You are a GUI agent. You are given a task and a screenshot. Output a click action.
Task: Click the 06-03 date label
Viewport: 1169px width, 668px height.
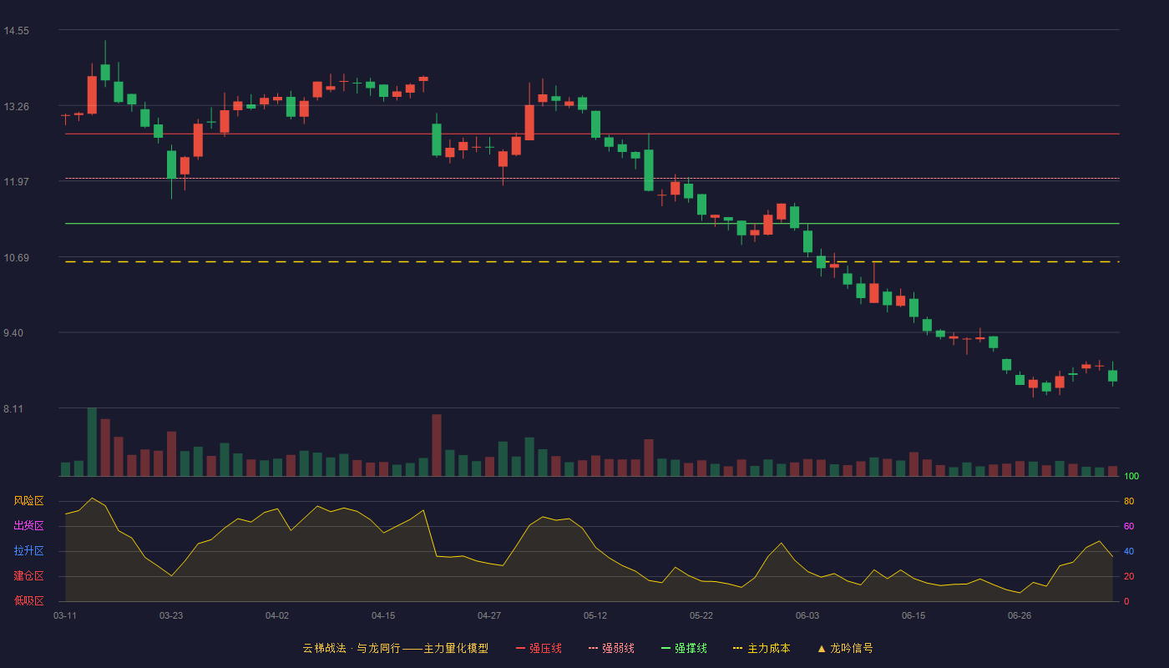807,615
